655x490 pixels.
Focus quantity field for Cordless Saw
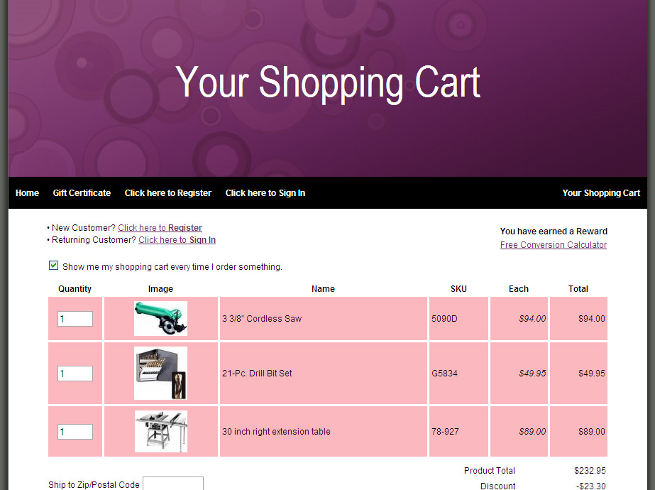point(75,319)
